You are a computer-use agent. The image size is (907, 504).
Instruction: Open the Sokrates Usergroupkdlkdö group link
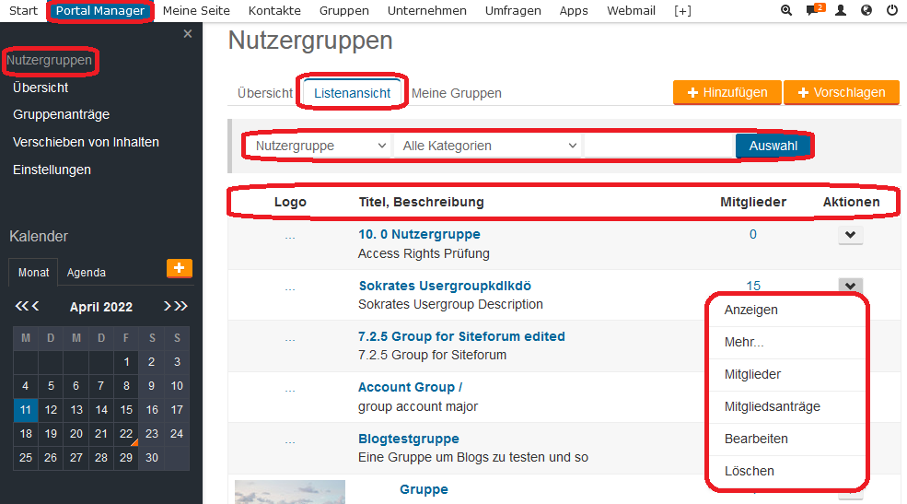point(445,286)
